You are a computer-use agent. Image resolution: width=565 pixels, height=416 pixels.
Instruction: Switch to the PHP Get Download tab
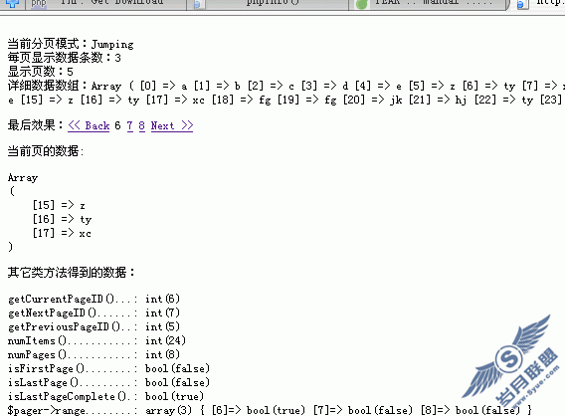point(105,4)
